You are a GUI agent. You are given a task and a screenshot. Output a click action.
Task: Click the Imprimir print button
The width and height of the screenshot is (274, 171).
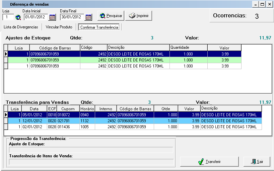coord(139,16)
